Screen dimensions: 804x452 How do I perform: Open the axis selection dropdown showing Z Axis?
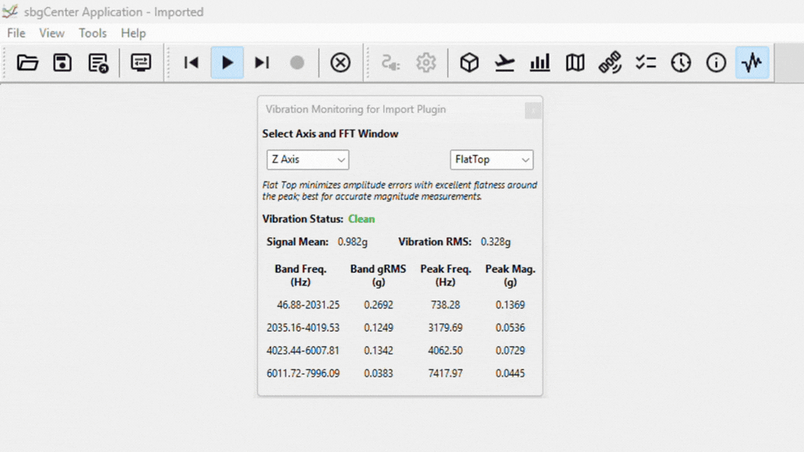point(307,159)
